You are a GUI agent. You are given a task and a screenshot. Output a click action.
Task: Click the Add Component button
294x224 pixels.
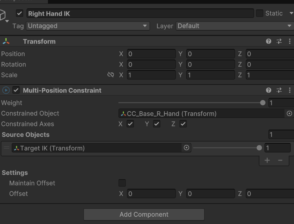(x=144, y=214)
